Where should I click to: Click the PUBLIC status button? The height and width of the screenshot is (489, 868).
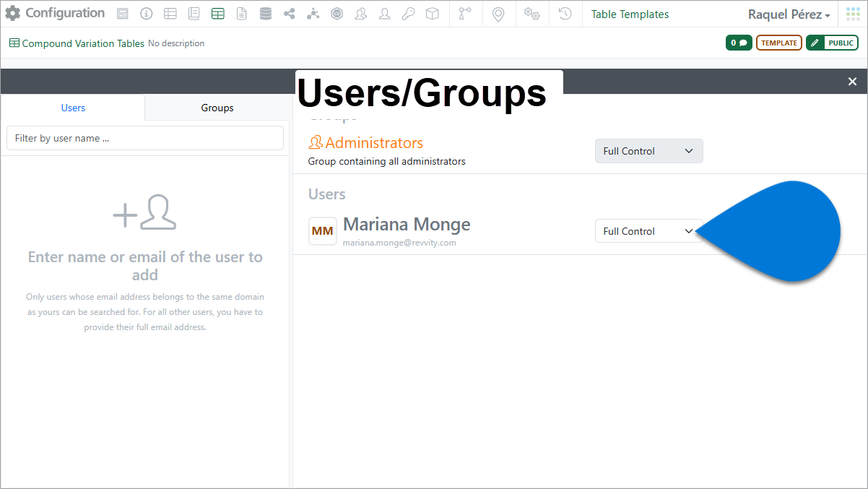pos(832,43)
